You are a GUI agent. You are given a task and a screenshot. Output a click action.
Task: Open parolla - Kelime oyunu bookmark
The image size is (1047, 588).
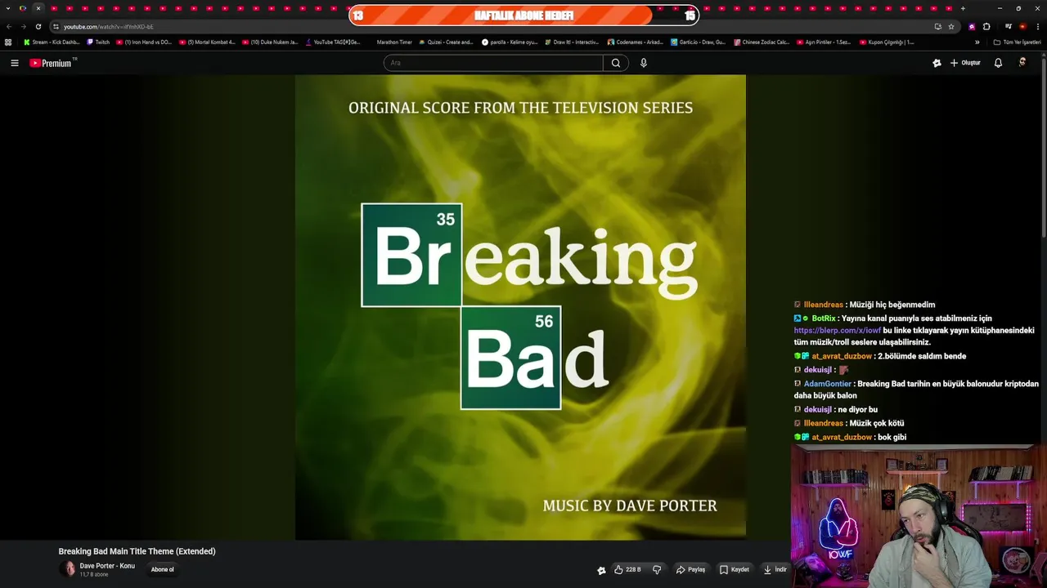[510, 42]
